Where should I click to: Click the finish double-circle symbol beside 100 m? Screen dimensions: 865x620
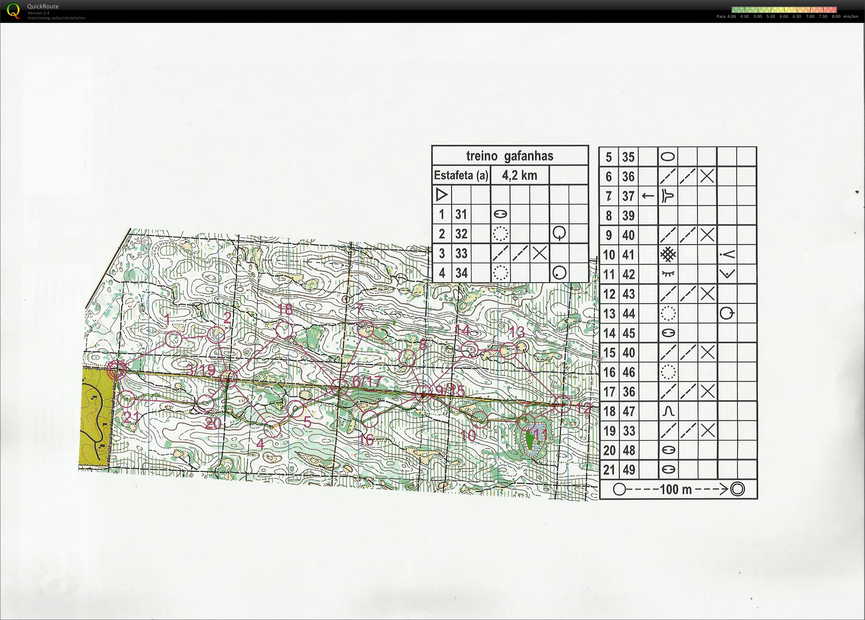[738, 489]
